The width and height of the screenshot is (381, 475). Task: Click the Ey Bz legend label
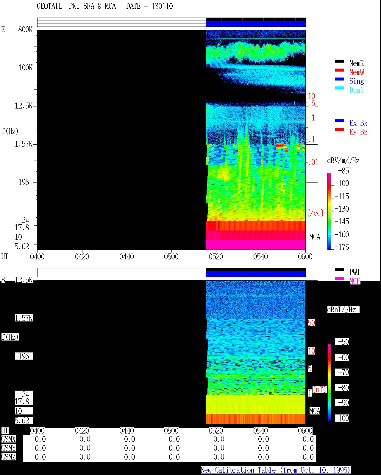pos(358,132)
